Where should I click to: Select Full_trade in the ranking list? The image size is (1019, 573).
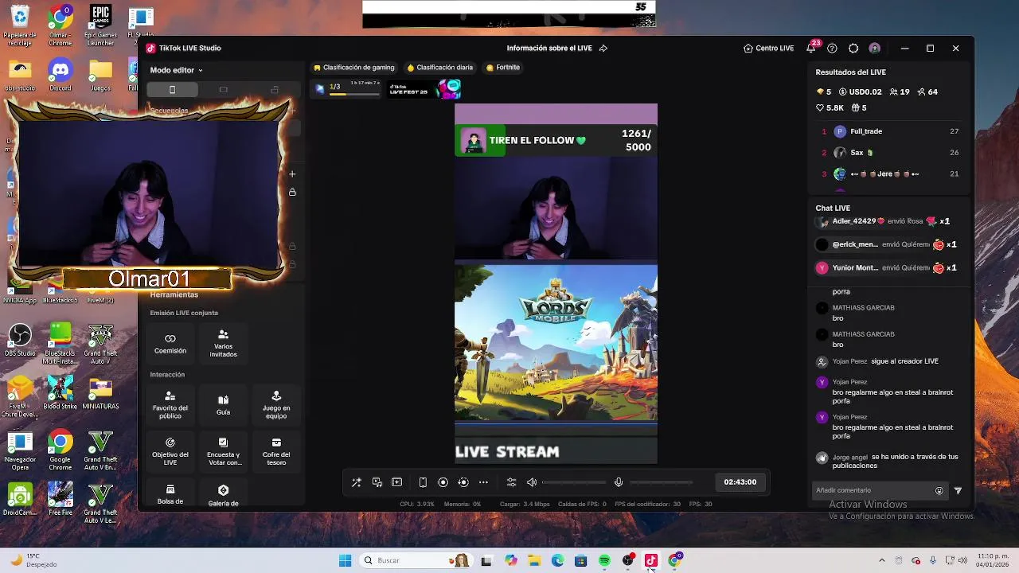point(890,131)
